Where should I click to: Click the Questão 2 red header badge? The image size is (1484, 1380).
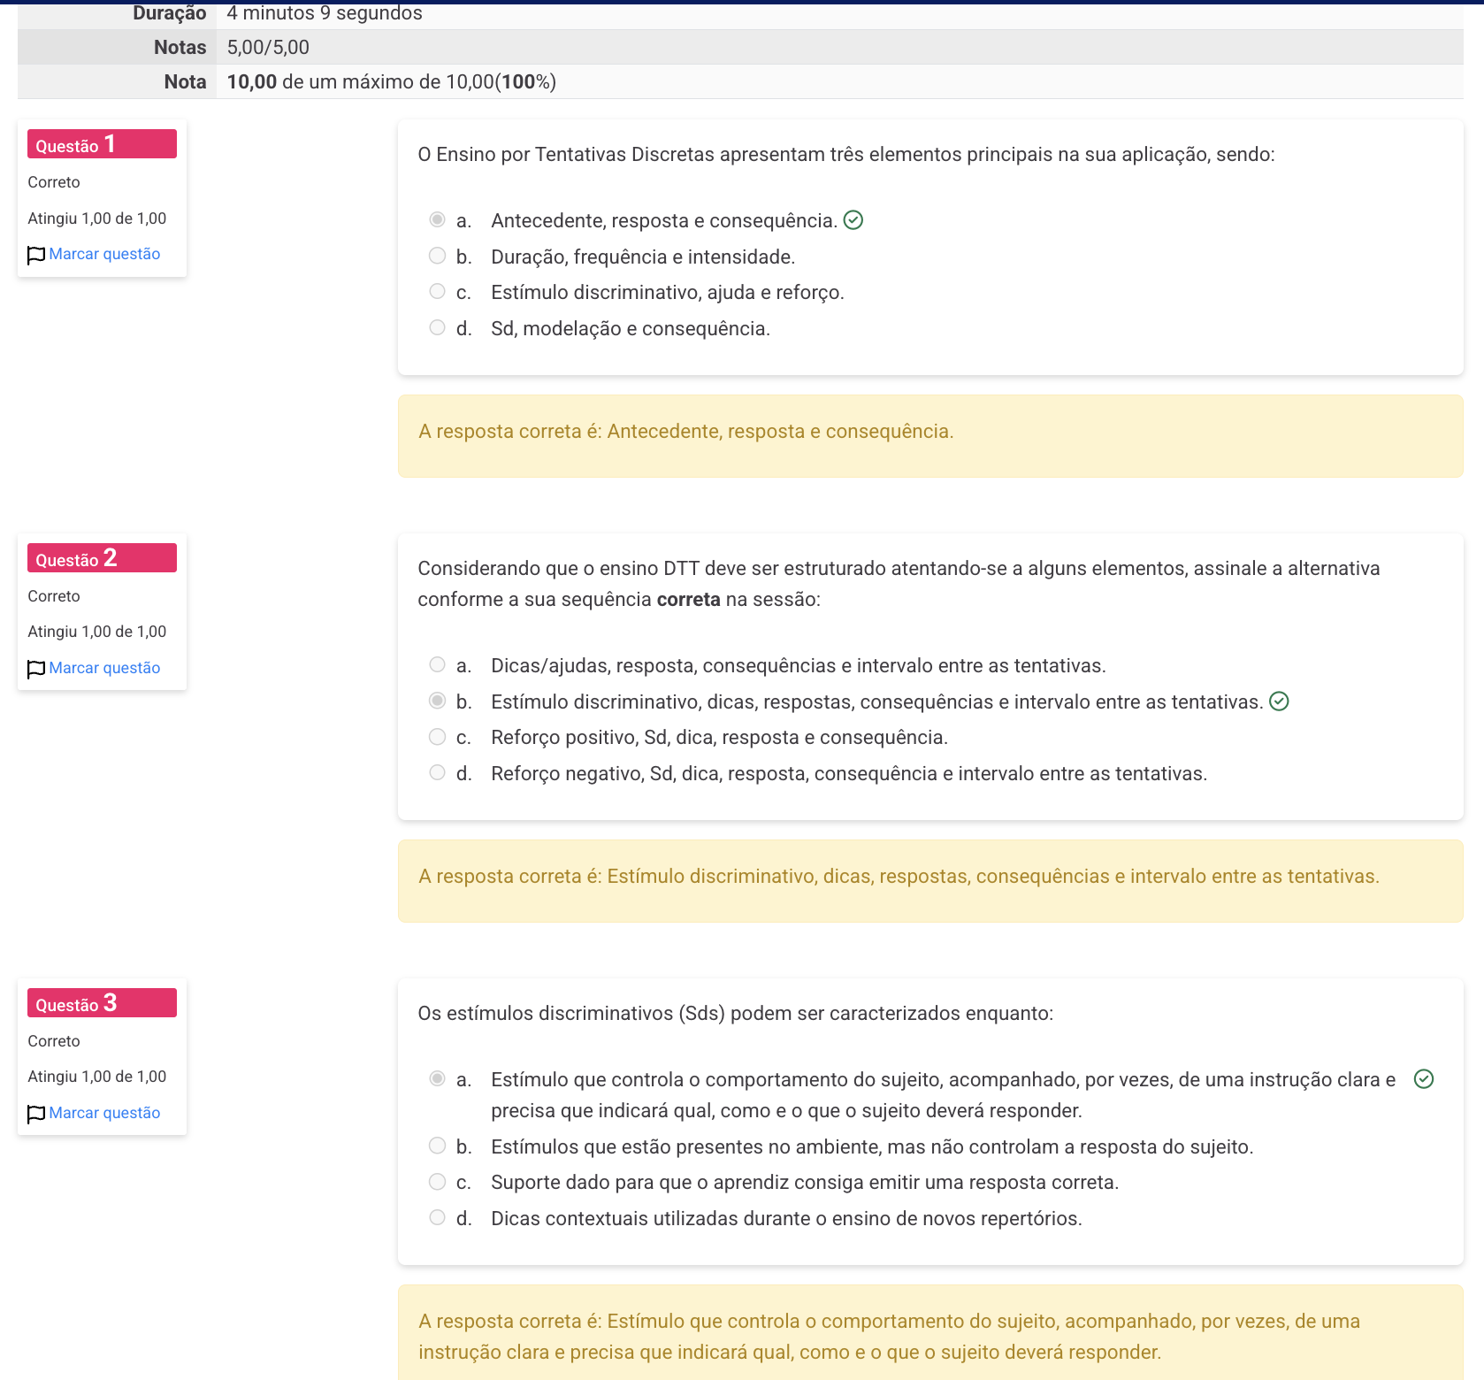102,558
